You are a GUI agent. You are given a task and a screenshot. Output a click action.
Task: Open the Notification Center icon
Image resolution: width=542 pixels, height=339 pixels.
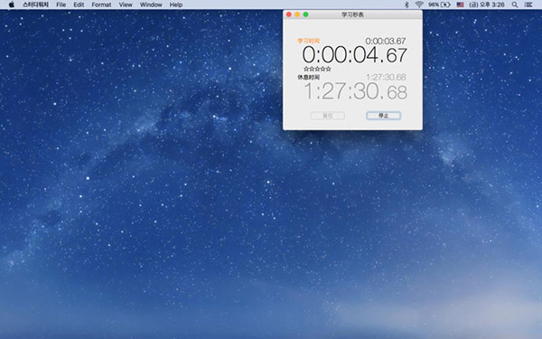click(x=528, y=5)
